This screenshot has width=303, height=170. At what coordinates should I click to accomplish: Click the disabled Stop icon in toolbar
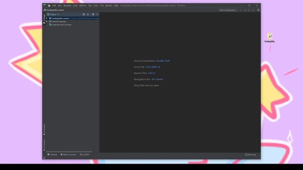pos(253,10)
